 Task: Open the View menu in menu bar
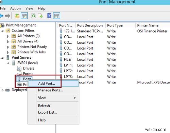click(29, 8)
